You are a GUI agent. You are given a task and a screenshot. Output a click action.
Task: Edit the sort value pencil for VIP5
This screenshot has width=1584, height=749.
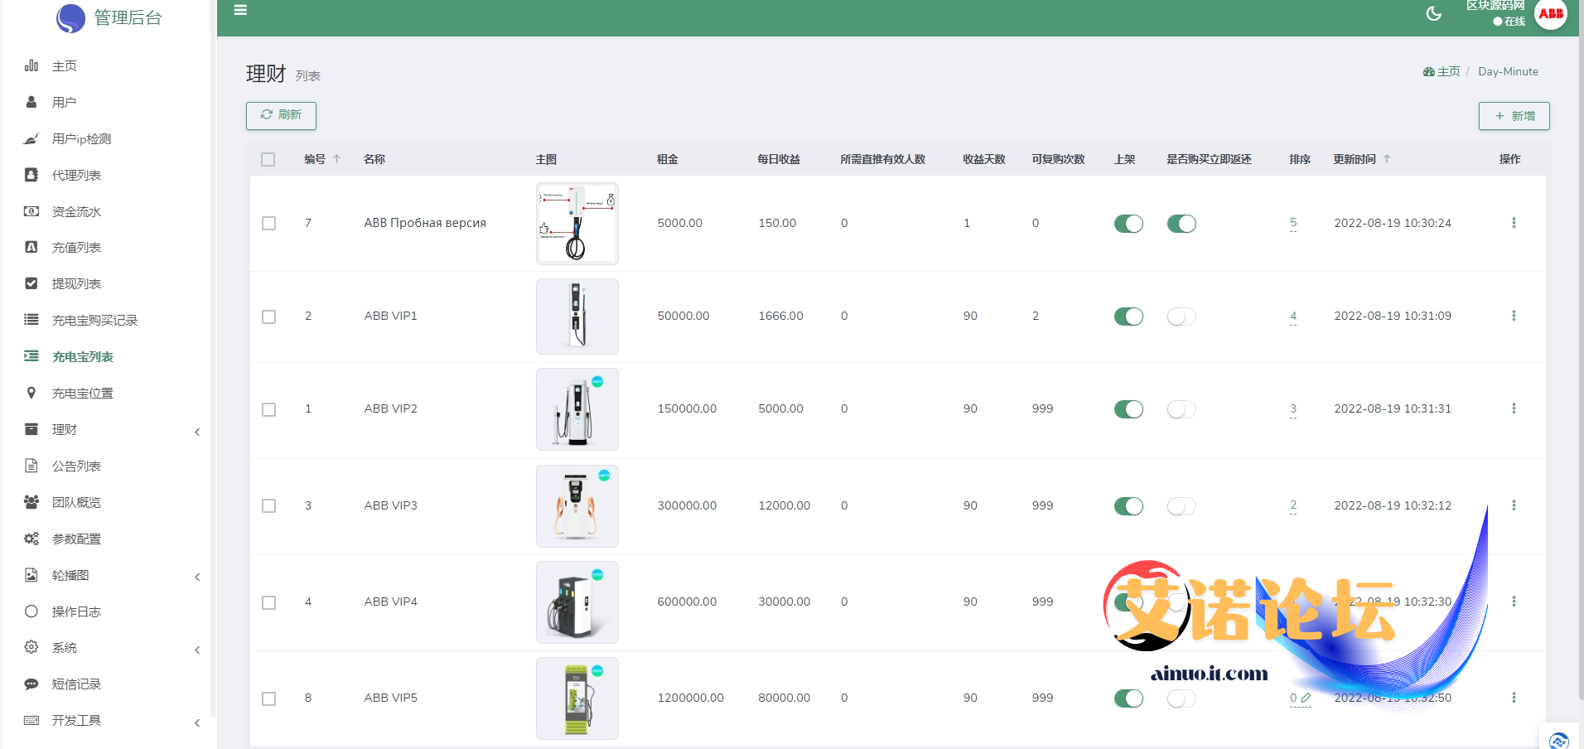[x=1306, y=698]
